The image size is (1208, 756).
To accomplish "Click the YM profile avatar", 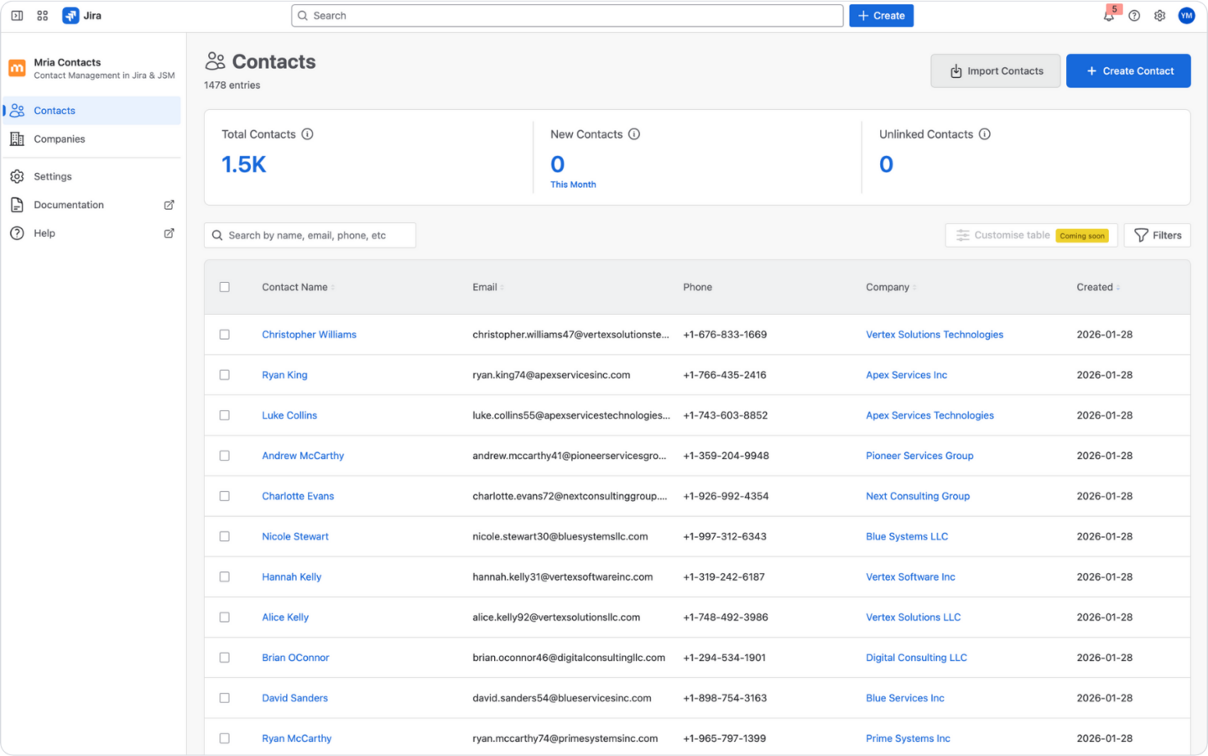I will (x=1186, y=15).
